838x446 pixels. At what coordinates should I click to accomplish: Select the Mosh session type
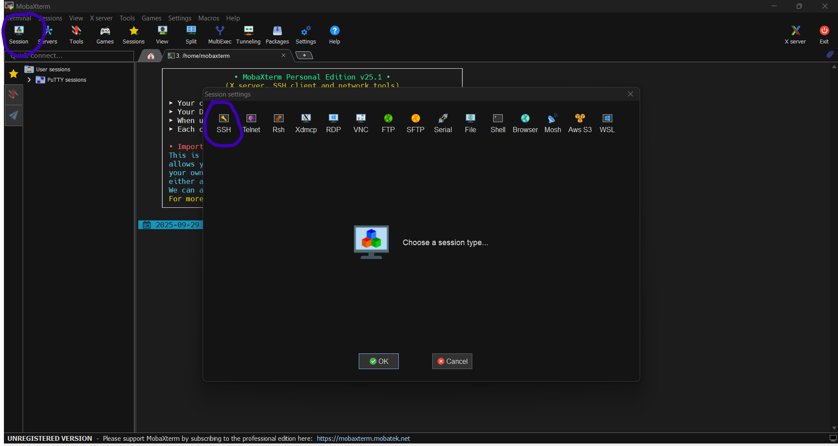(x=552, y=123)
